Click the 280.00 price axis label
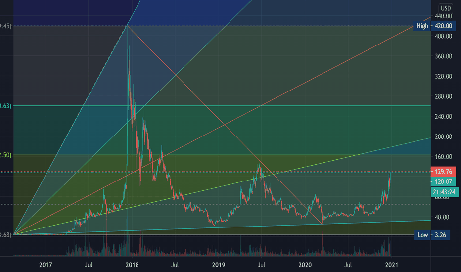 pos(443,96)
